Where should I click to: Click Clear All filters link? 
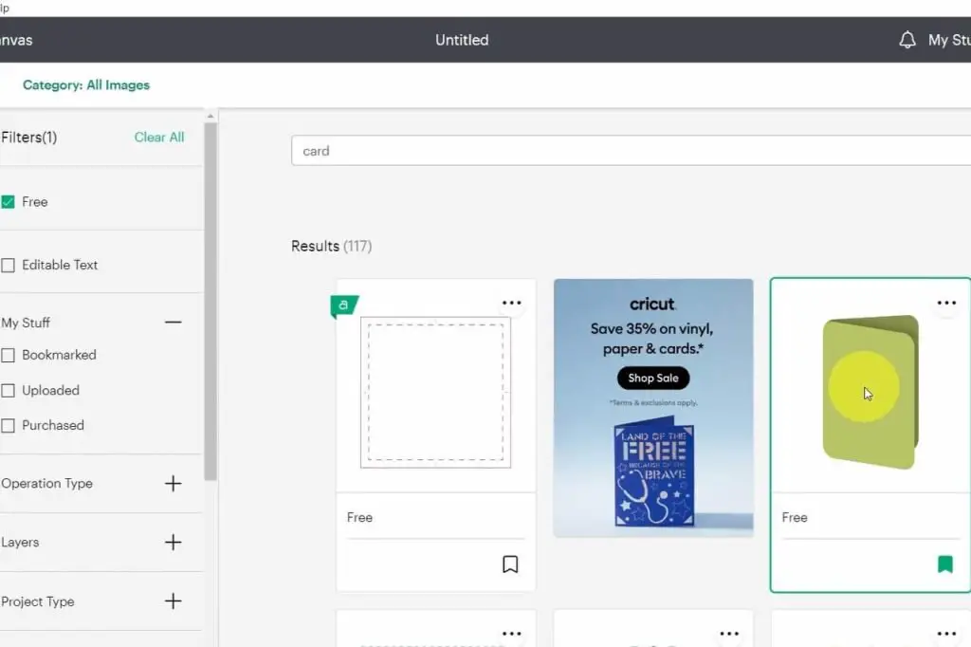[x=159, y=138]
